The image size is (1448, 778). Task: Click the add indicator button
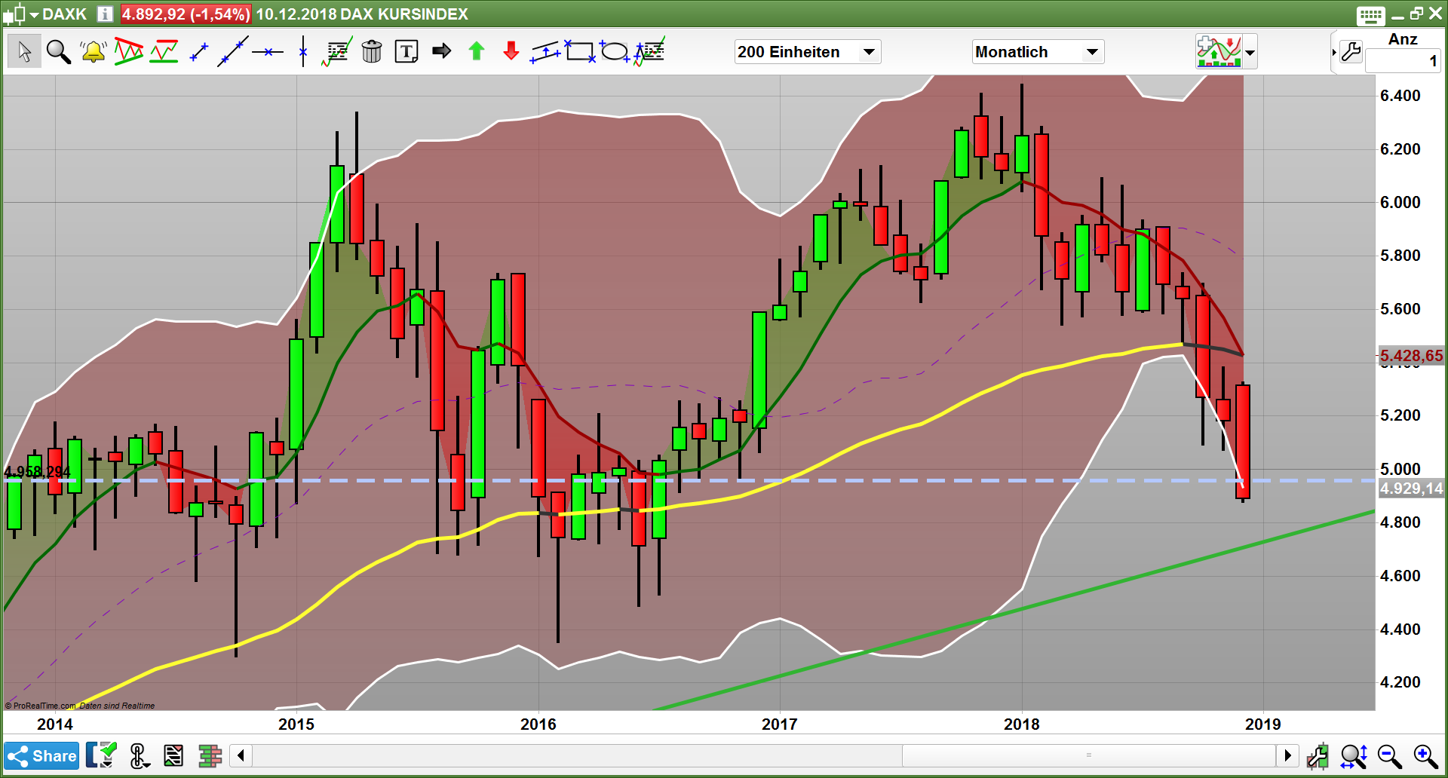(1219, 52)
